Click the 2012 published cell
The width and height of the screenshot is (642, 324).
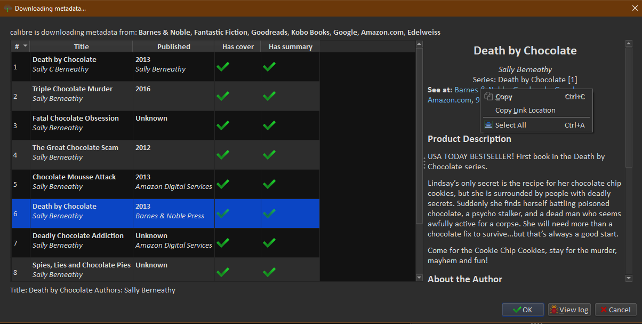click(x=174, y=155)
